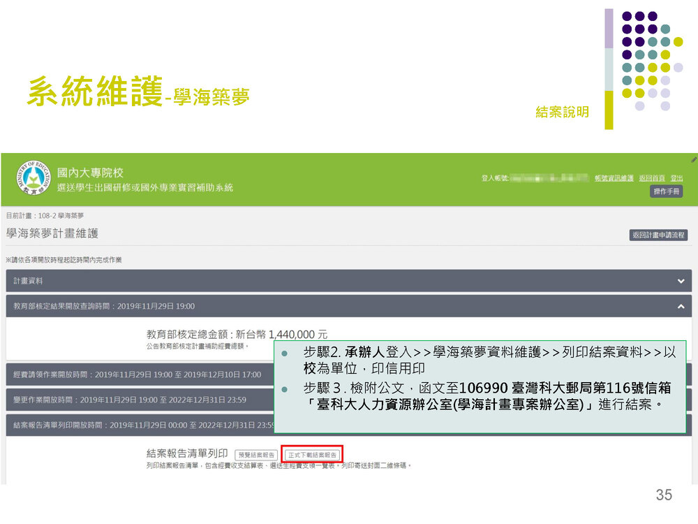The image size is (698, 524).
Task: Select the 步驟2 instruction callout box
Action: [x=480, y=386]
